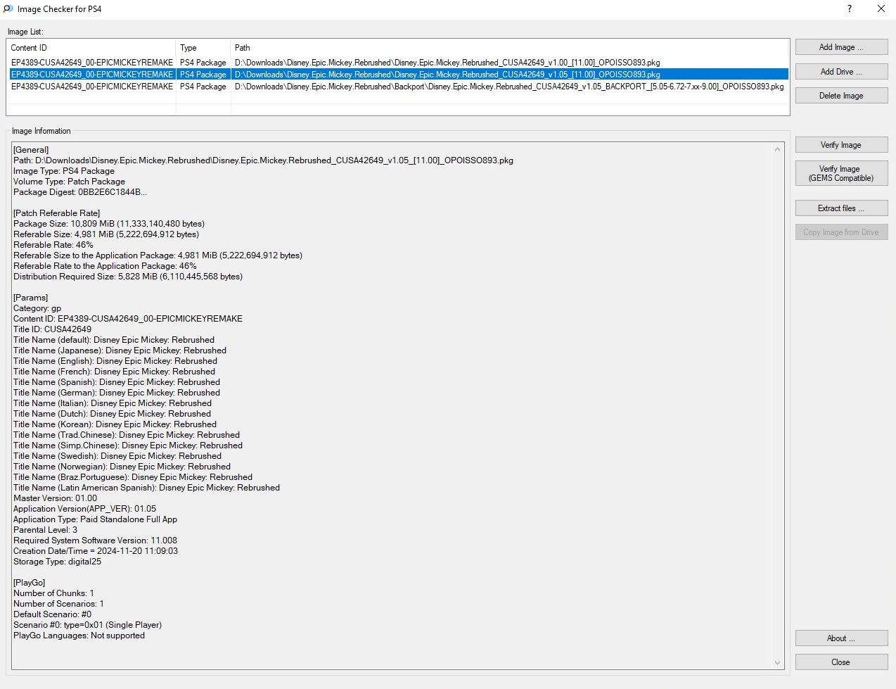Viewport: 896px width, 689px height.
Task: Click the Title Name (Latin American Spanish) line
Action: click(x=147, y=488)
